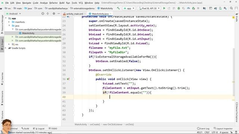Image resolution: width=239 pixels, height=134 pixels.
Task: Click the Make Project hammer icon
Action: click(118, 8)
